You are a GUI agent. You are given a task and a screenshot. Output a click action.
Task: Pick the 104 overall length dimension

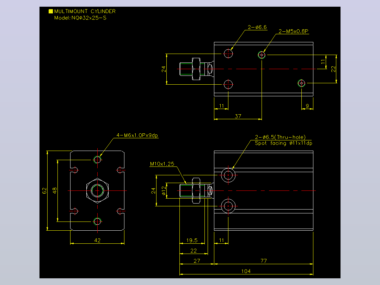pos(246,271)
